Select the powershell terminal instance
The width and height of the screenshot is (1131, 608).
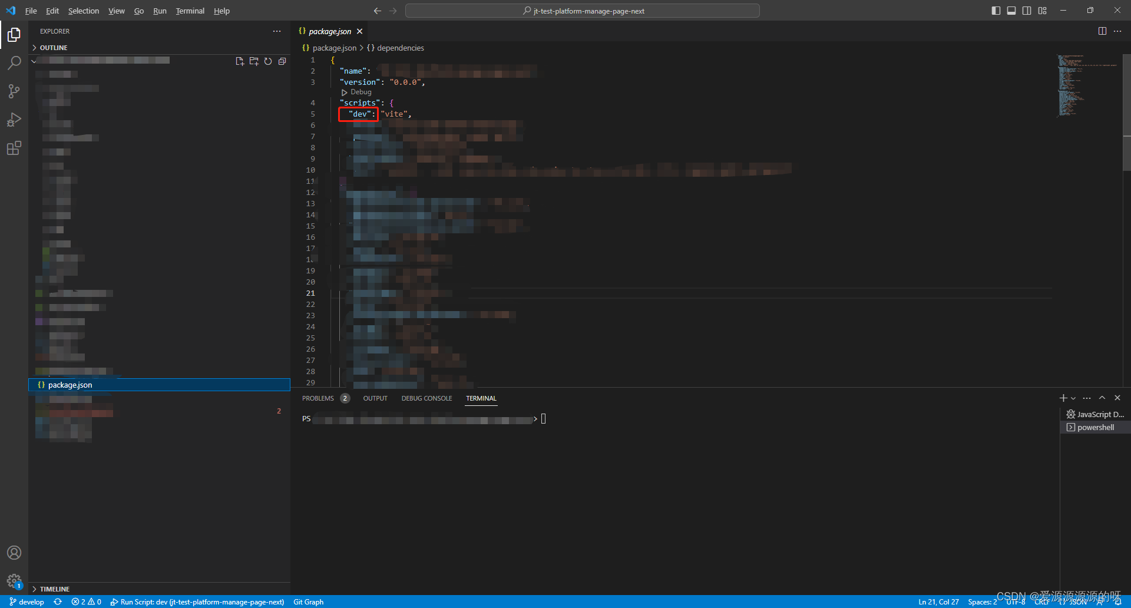(1095, 427)
